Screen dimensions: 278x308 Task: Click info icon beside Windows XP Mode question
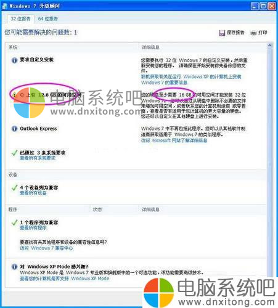point(14,267)
